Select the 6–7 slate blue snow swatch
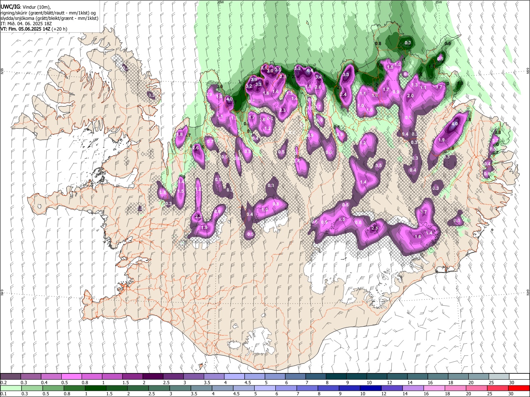 (295, 376)
